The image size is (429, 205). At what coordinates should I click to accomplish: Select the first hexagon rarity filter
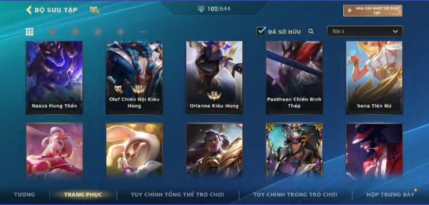(52, 32)
